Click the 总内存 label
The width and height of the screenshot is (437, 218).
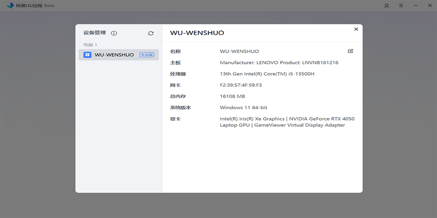point(178,96)
